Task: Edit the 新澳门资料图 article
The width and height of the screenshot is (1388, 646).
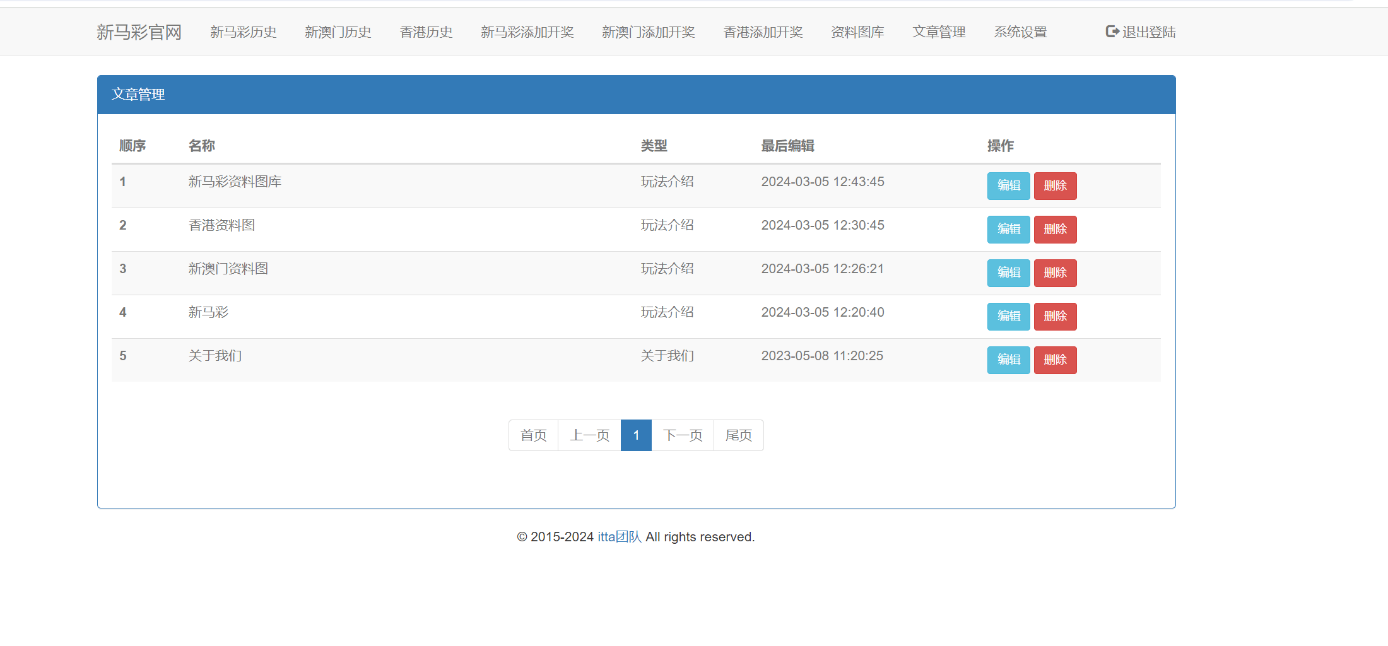Action: click(x=1008, y=273)
